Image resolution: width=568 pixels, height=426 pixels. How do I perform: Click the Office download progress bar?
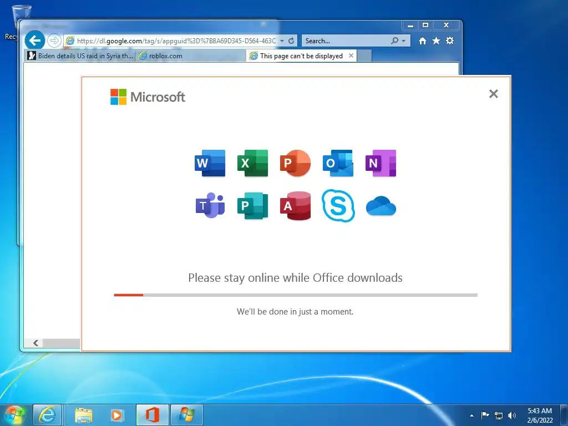pos(296,295)
